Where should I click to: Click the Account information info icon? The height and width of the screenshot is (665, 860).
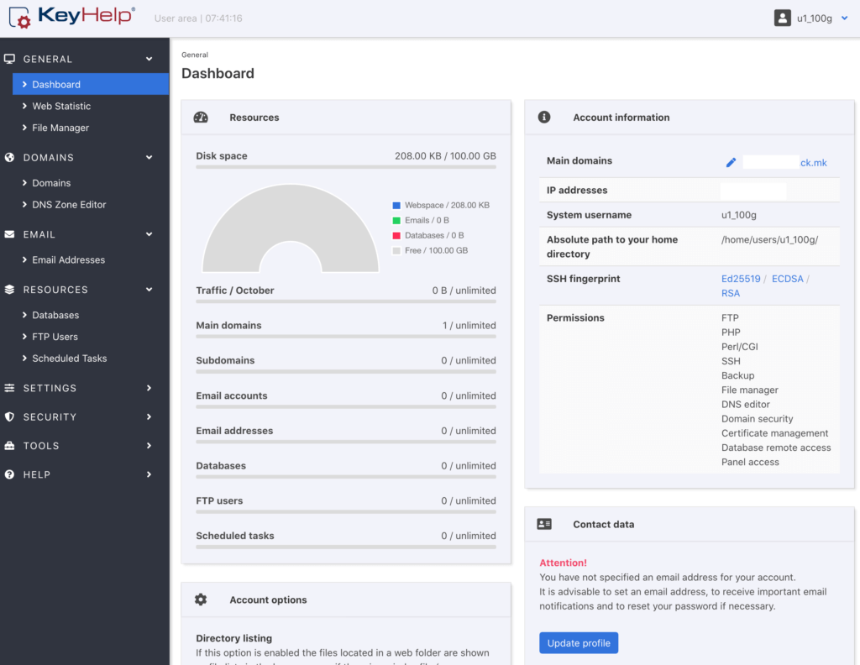click(x=544, y=117)
